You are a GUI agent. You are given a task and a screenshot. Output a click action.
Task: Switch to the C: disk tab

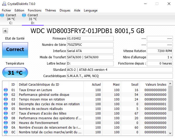pos(11,19)
